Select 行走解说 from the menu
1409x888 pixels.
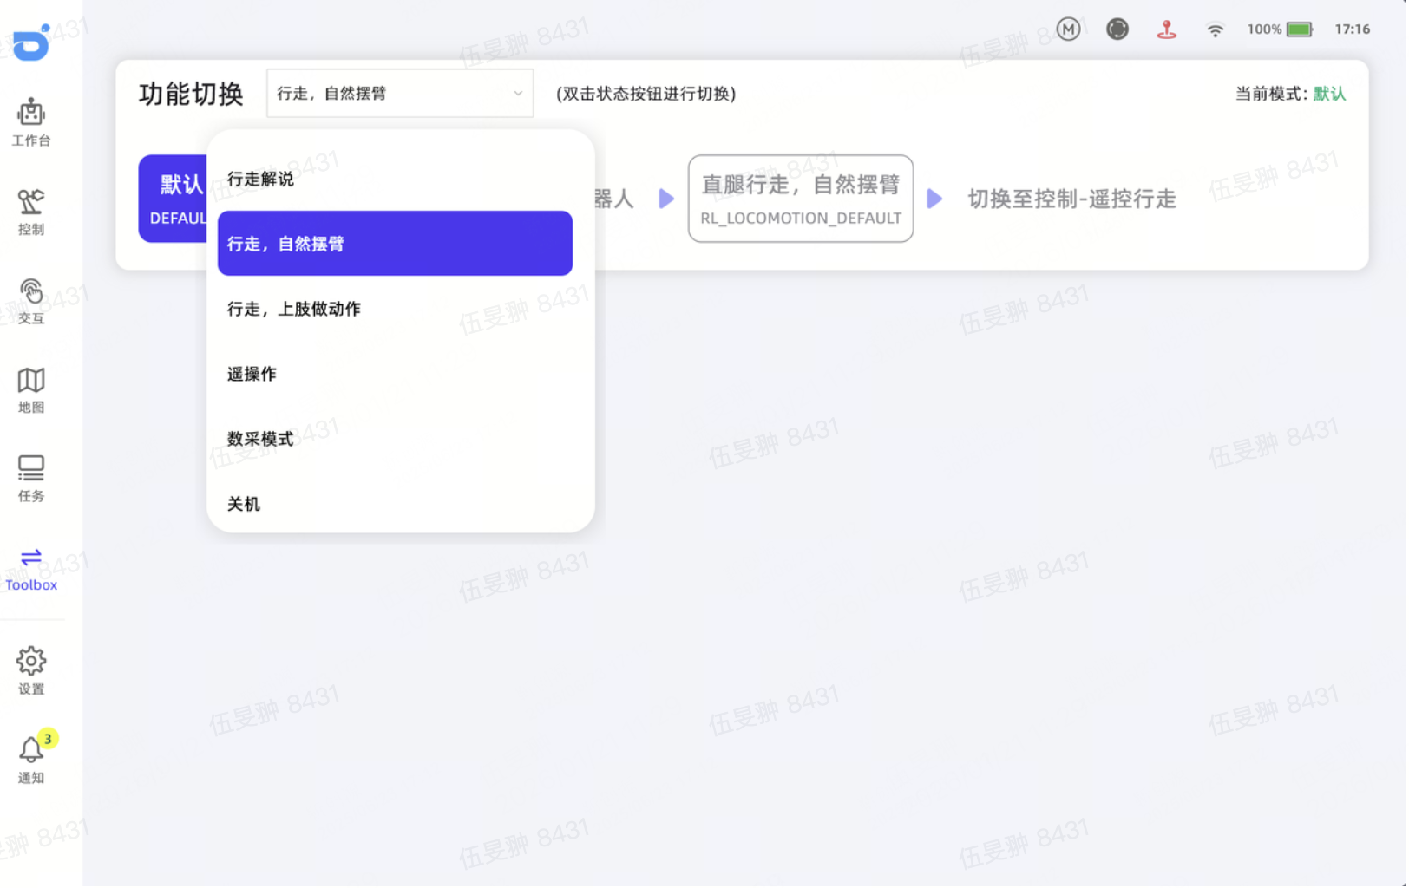[x=259, y=179]
